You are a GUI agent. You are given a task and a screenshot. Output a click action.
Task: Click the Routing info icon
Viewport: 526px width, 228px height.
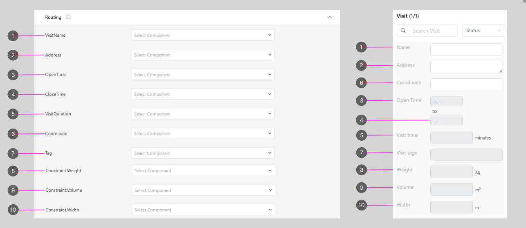pyautogui.click(x=68, y=18)
